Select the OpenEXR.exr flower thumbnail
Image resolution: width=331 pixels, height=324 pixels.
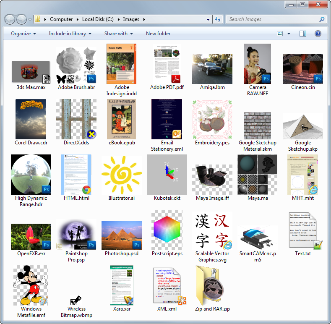click(x=31, y=237)
